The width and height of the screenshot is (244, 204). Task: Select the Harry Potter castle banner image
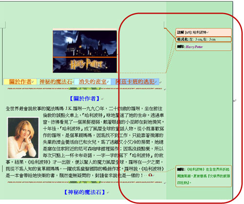click(85, 51)
